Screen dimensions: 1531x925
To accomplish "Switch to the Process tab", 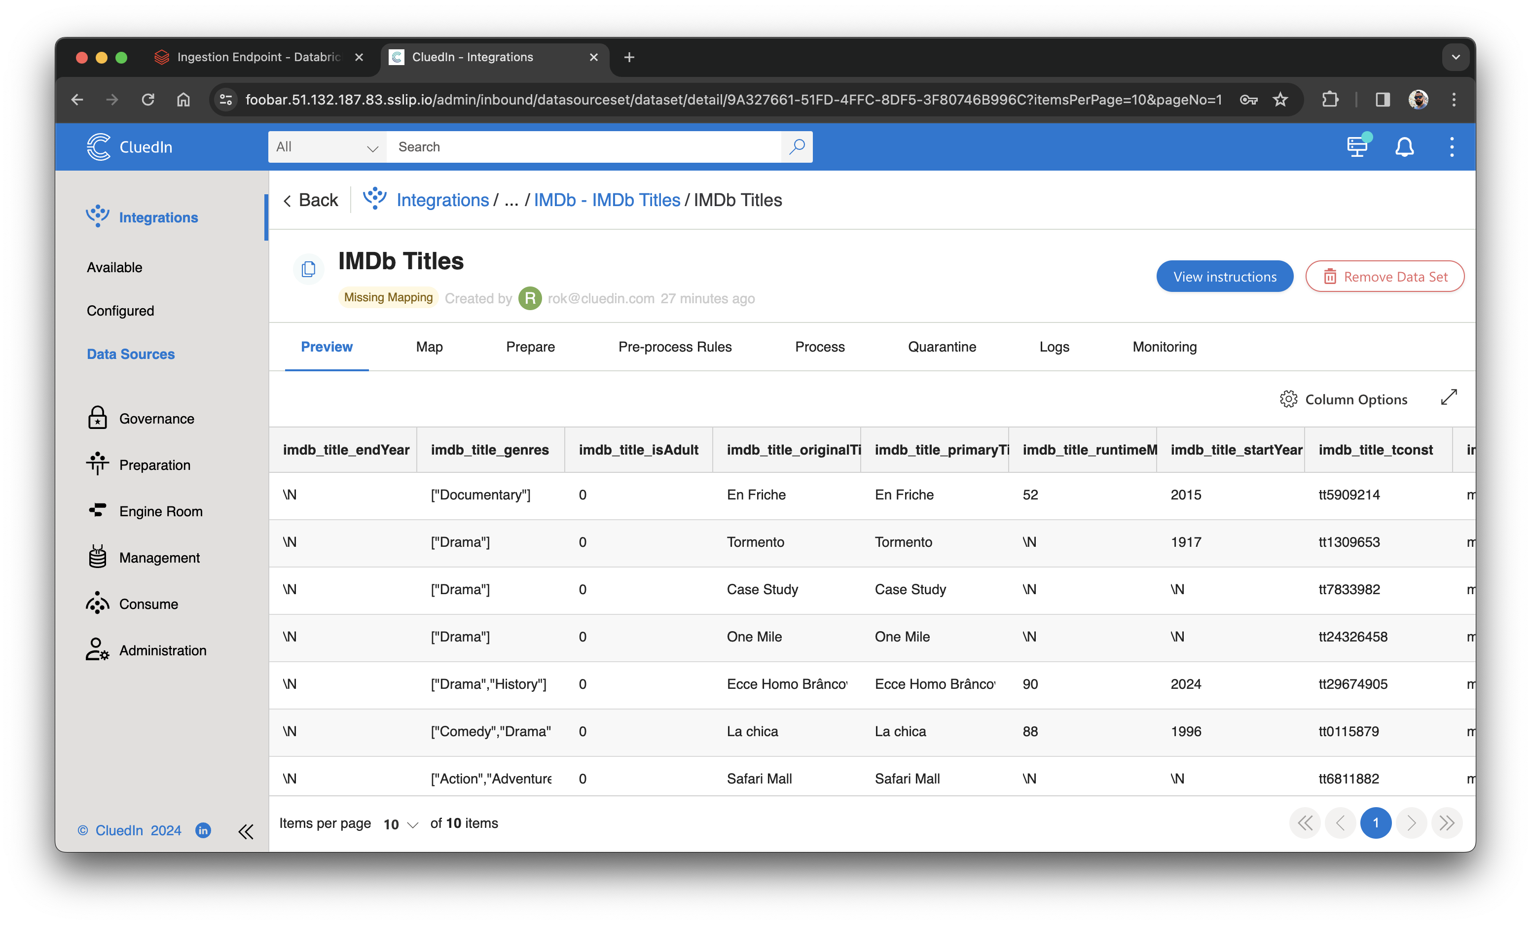I will [x=820, y=346].
